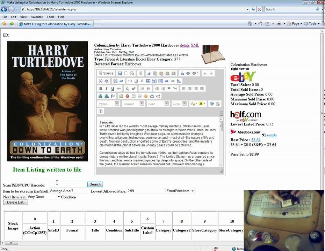The width and height of the screenshot is (325, 251).
Task: Open the File menu
Action: click(5, 17)
